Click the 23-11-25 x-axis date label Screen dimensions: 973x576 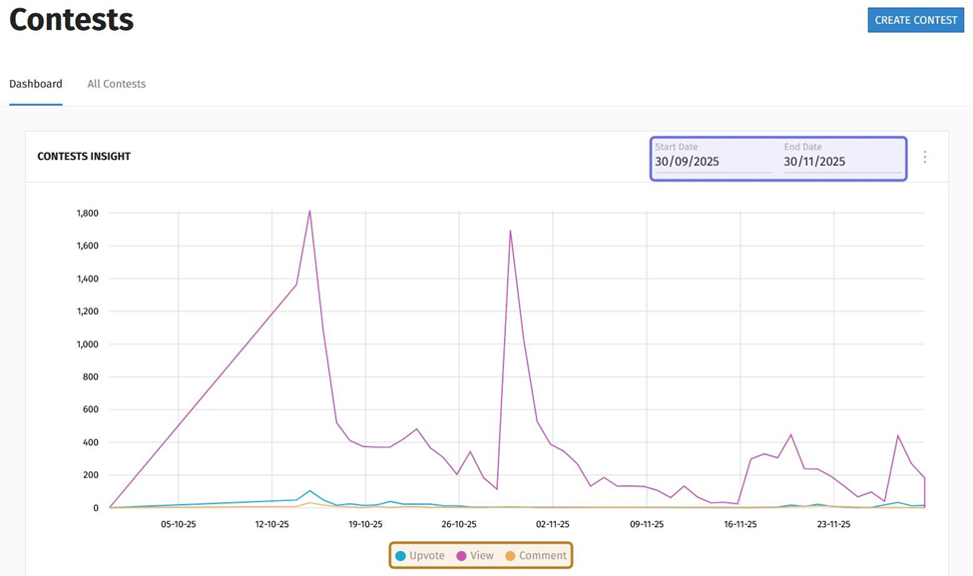pyautogui.click(x=833, y=524)
